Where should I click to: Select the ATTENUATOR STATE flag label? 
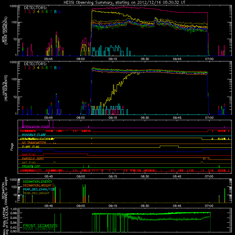coord(36,127)
